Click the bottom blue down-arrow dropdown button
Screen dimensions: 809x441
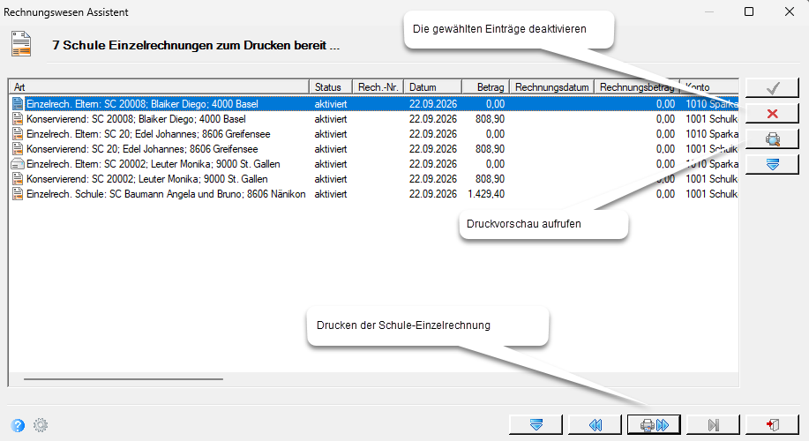(x=536, y=425)
